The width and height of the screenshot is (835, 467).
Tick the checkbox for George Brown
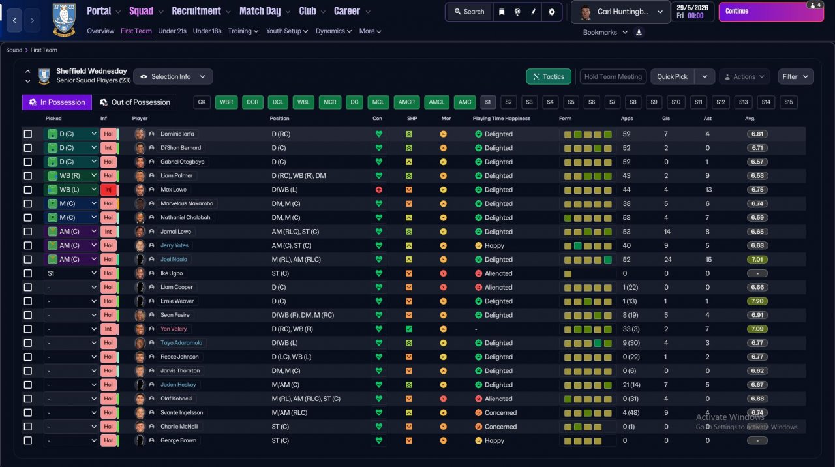pos(27,440)
